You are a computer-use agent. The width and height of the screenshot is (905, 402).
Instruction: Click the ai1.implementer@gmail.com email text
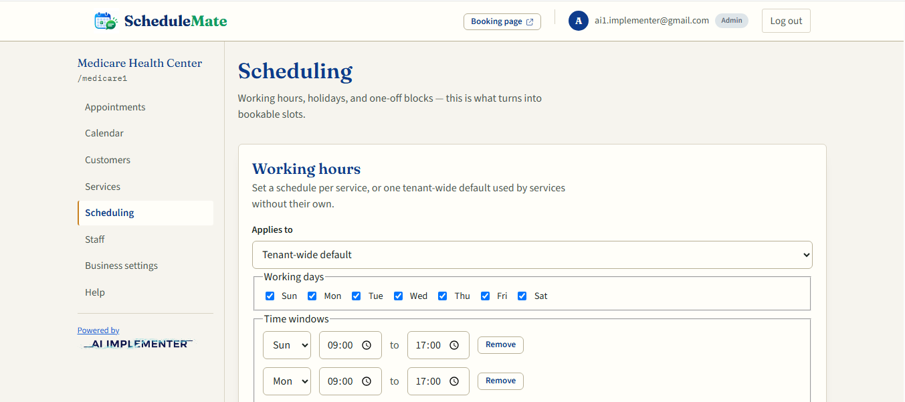pos(651,21)
